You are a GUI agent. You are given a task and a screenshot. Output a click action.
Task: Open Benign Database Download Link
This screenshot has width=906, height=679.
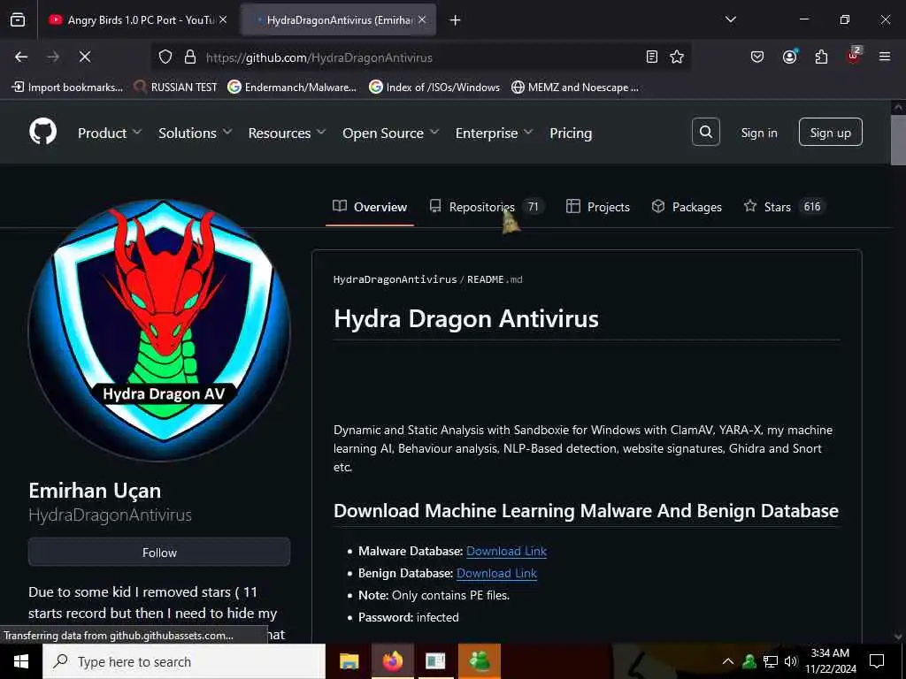496,573
